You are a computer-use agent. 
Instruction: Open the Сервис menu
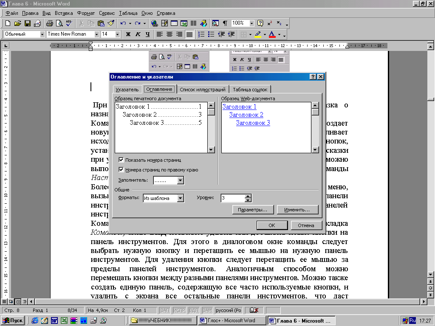pyautogui.click(x=107, y=13)
